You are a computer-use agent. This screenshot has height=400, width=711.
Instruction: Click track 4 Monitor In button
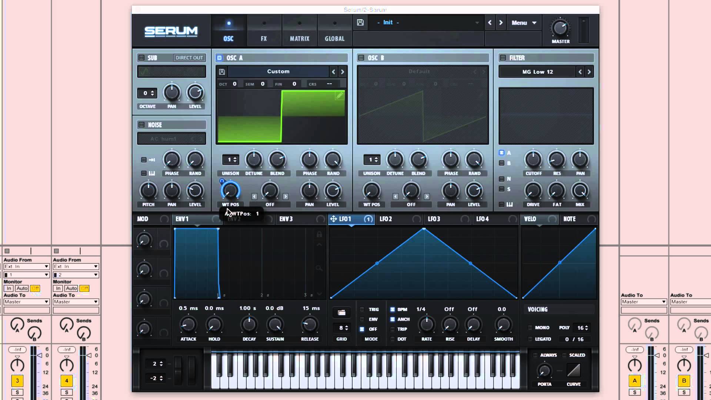click(x=58, y=288)
